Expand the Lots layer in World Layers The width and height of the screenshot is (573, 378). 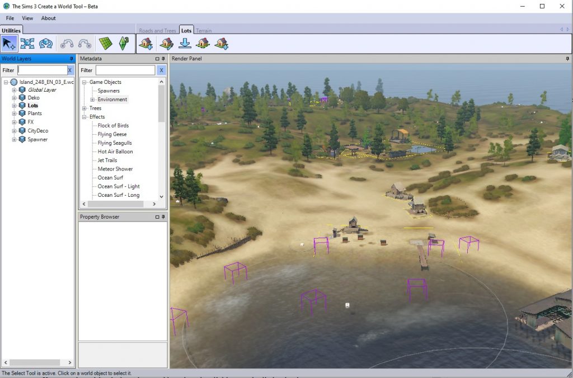[15, 105]
